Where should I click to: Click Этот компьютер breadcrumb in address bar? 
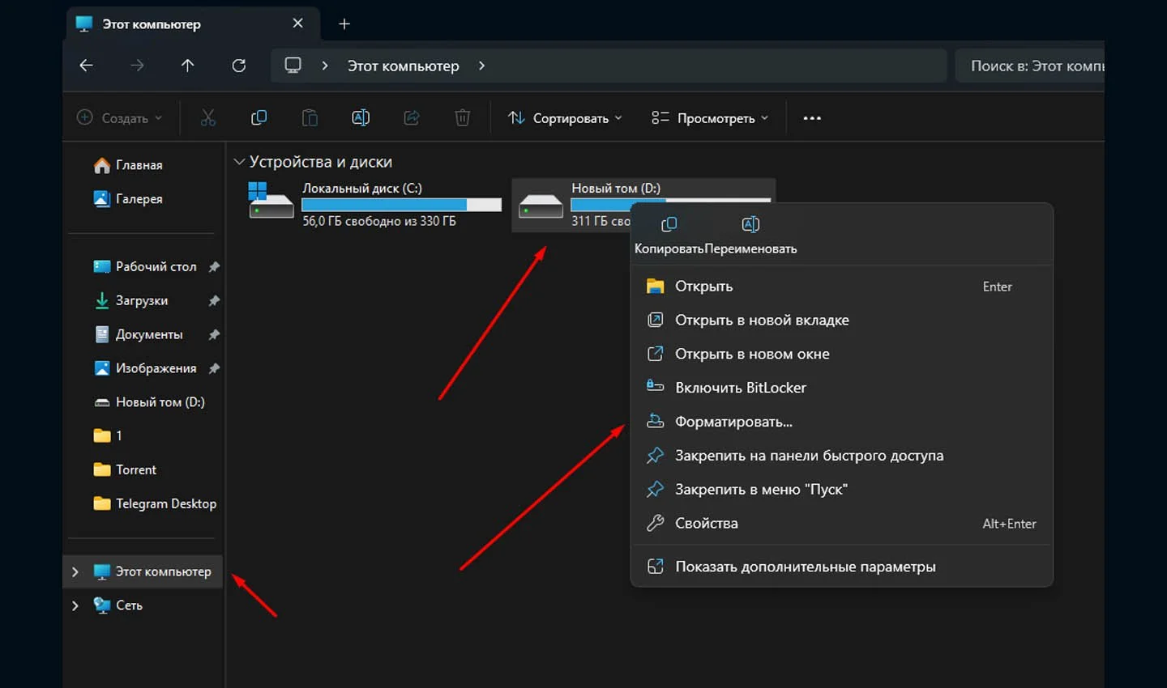click(404, 66)
